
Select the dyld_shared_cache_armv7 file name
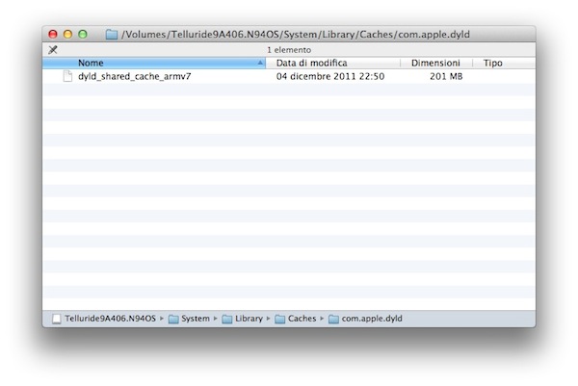135,76
